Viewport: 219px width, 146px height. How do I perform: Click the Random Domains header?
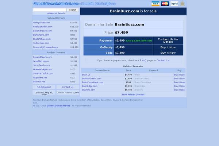(x=56, y=53)
